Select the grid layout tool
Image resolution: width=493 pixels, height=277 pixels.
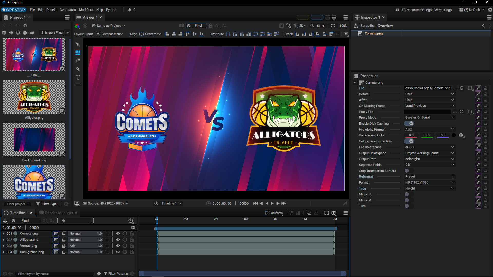pyautogui.click(x=78, y=53)
